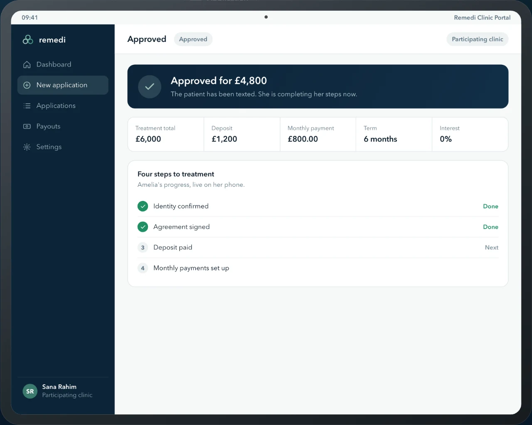This screenshot has width=532, height=425.
Task: Open Settings from the sidebar
Action: pos(63,147)
